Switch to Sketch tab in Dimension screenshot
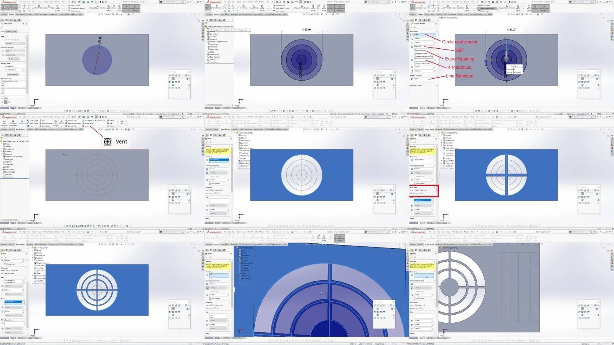 [12, 14]
